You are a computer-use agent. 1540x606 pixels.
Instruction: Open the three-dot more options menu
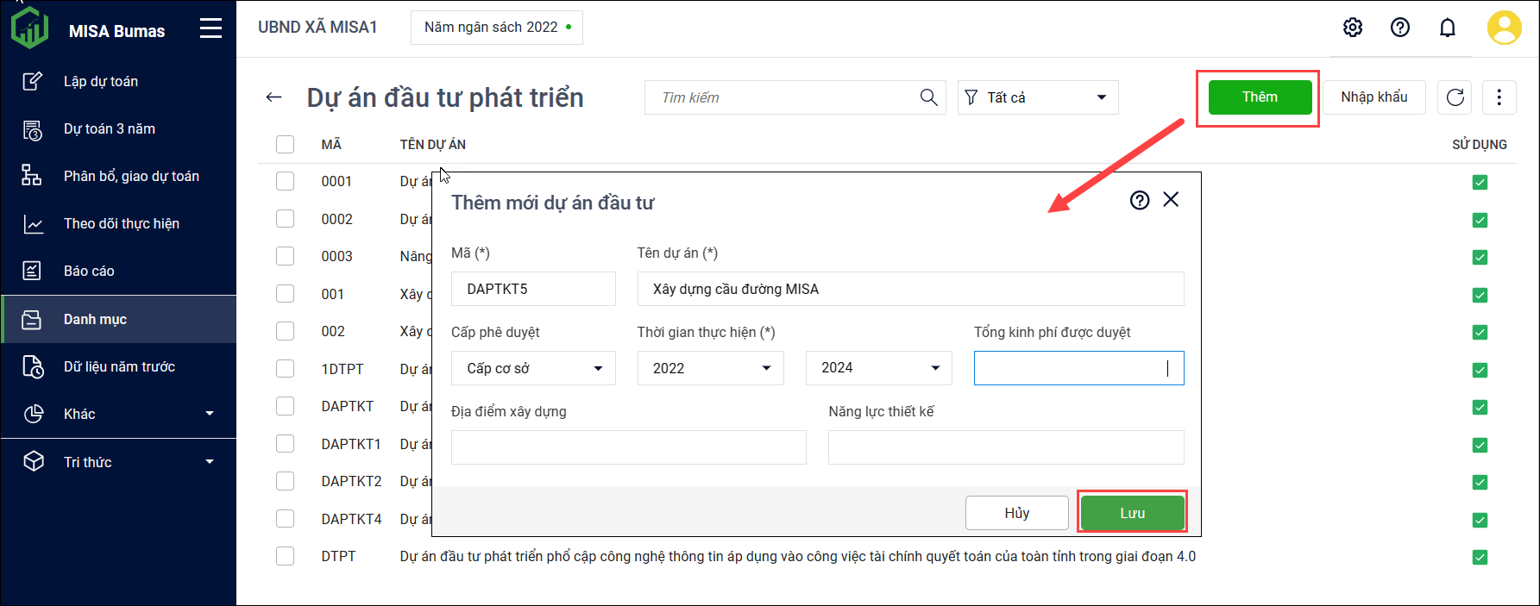coord(1499,97)
